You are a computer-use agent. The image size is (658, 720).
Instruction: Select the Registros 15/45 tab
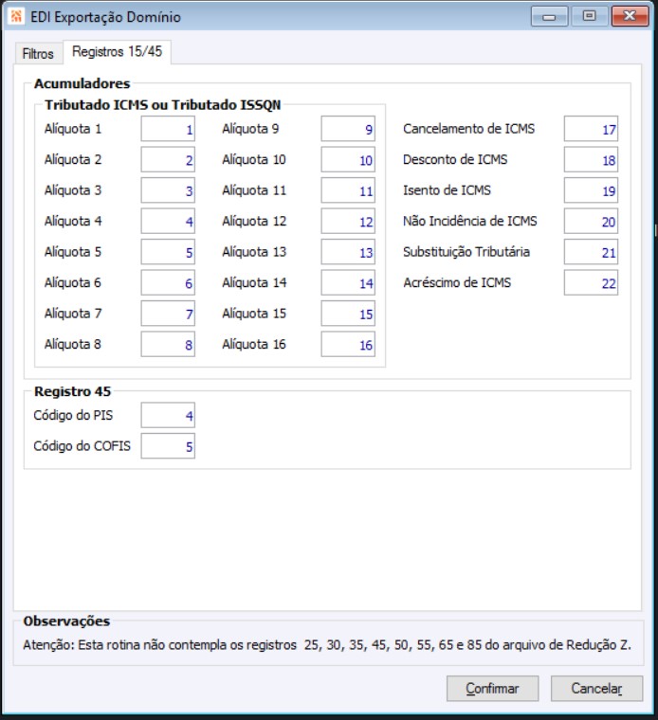[118, 52]
